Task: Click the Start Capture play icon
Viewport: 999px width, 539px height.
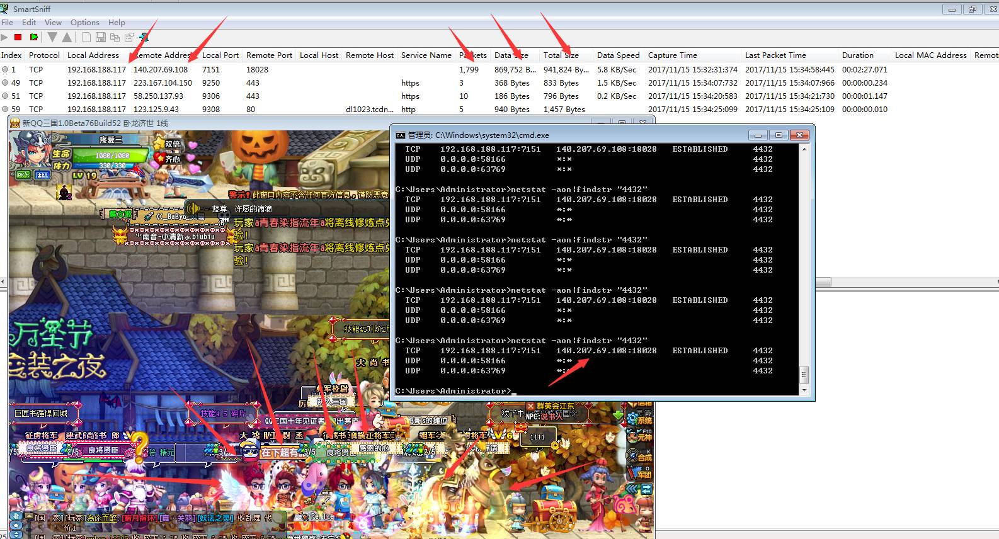Action: tap(4, 38)
